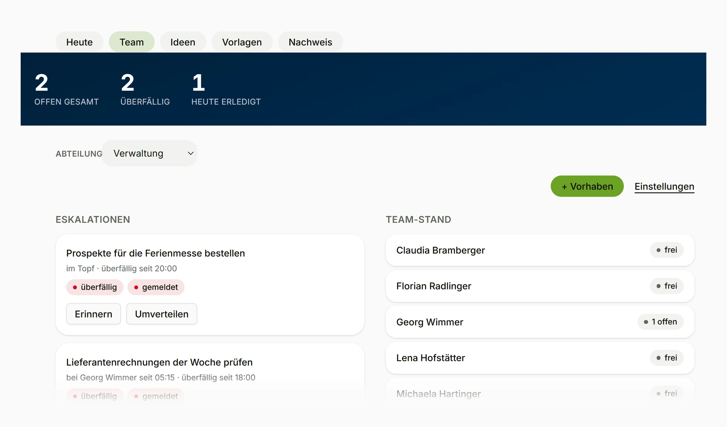The width and height of the screenshot is (727, 427).
Task: Select team member Florian Radlinger
Action: coord(540,286)
